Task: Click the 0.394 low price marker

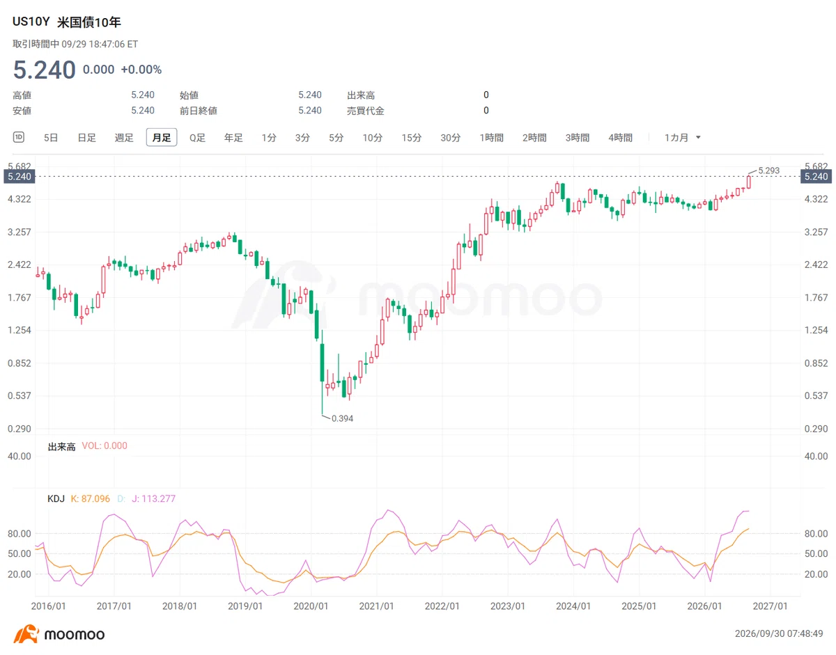Action: 342,418
